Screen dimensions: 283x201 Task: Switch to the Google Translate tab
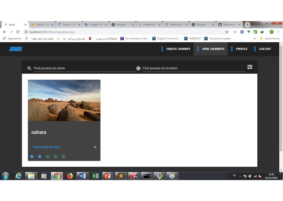pos(96,25)
